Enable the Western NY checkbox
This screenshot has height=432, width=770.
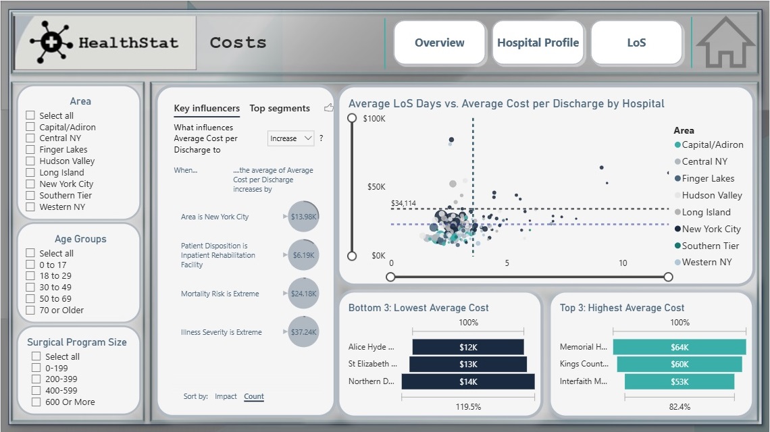[30, 207]
